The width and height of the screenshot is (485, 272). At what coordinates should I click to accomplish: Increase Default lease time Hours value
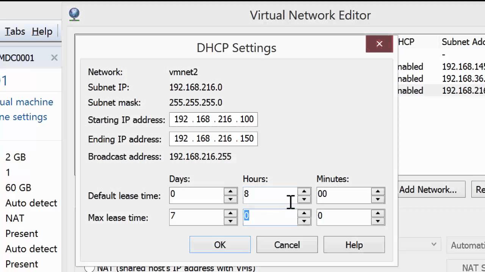[x=304, y=192]
